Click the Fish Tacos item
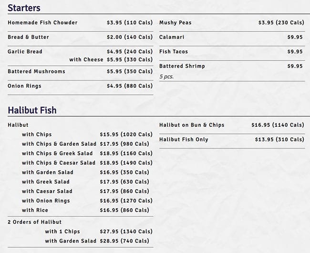This screenshot has width=310, height=253. 174,51
